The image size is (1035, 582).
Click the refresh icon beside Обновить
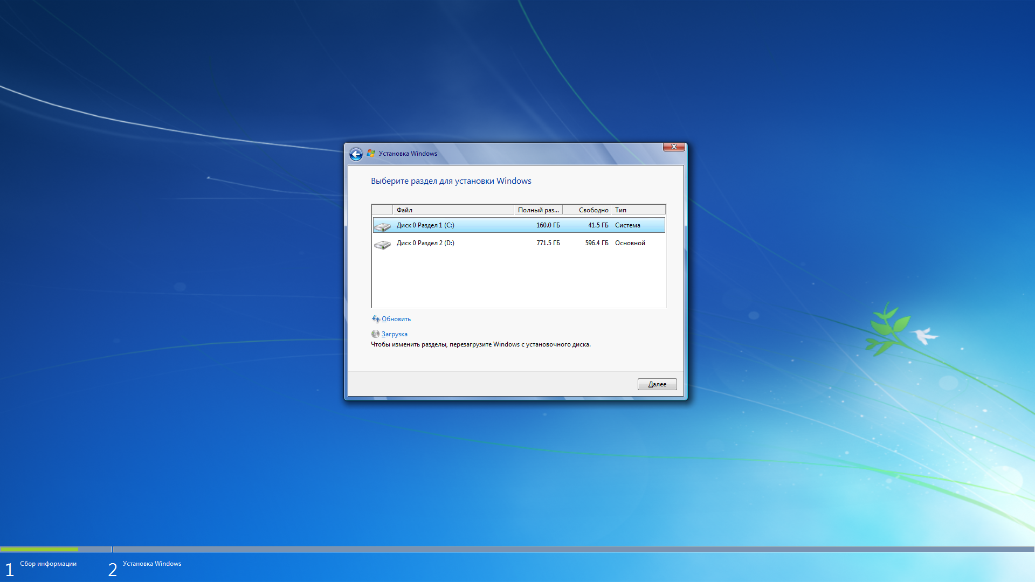[376, 319]
